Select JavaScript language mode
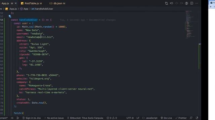Image resolution: width=215 pixels, height=120 pixels. 150,118
